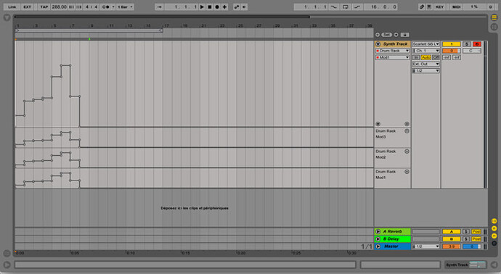Enable Arrangement Record button

point(217,7)
